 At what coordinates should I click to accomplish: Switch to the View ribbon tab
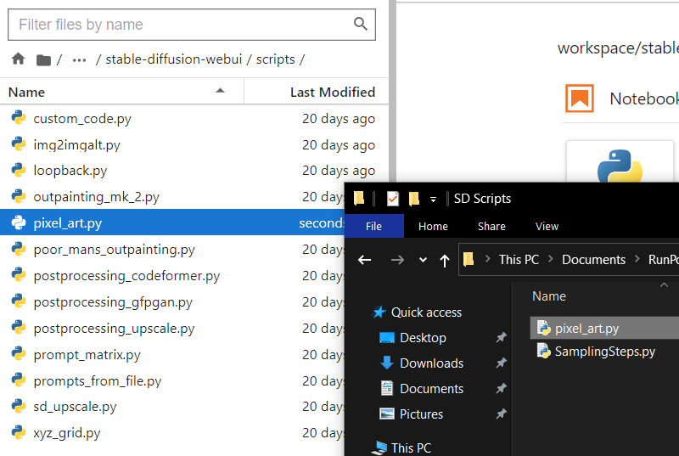[x=547, y=226]
